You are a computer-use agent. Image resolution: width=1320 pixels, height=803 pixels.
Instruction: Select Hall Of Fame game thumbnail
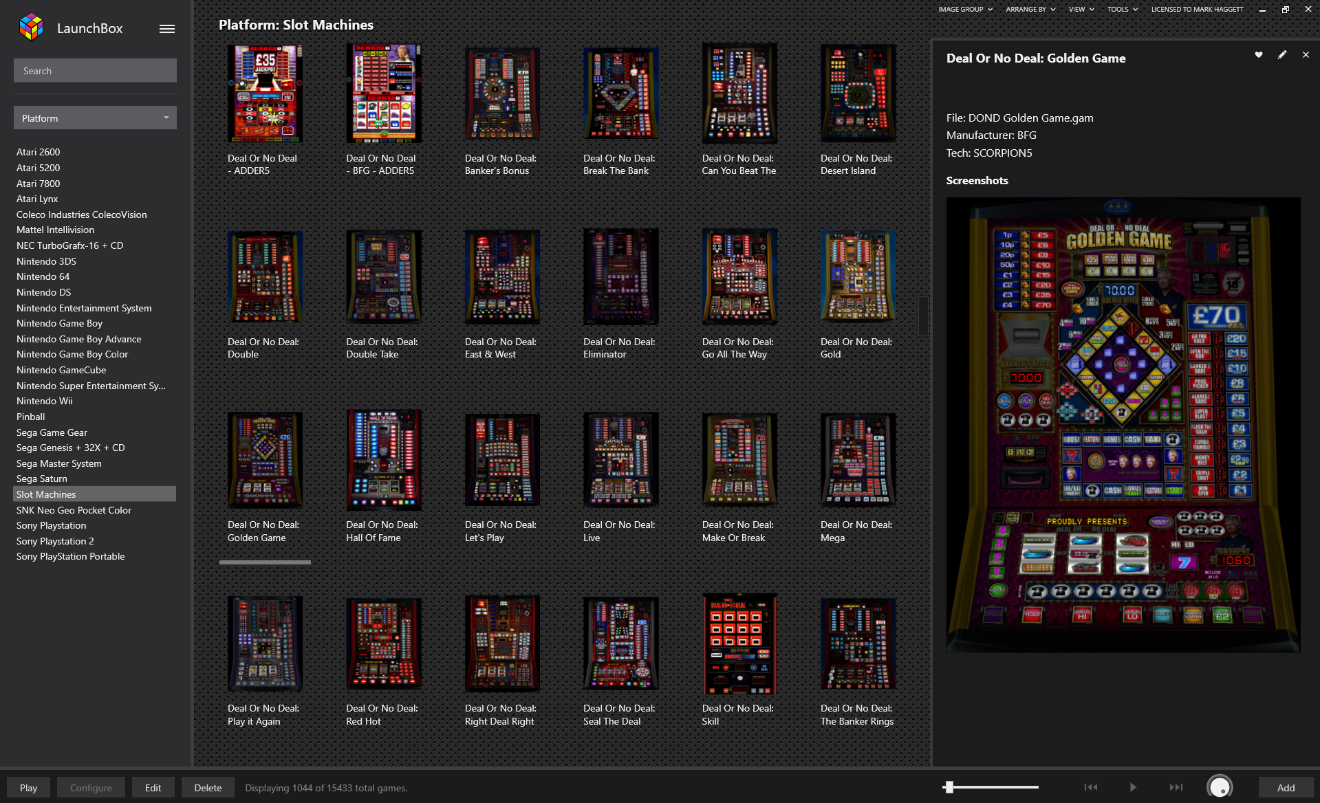pos(384,460)
